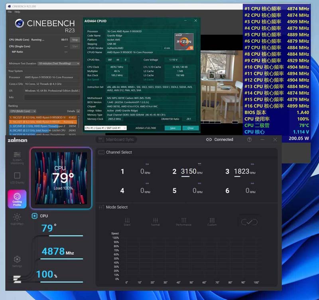Select the Silent fan mode icon
The width and height of the screenshot is (319, 300).
point(127,222)
